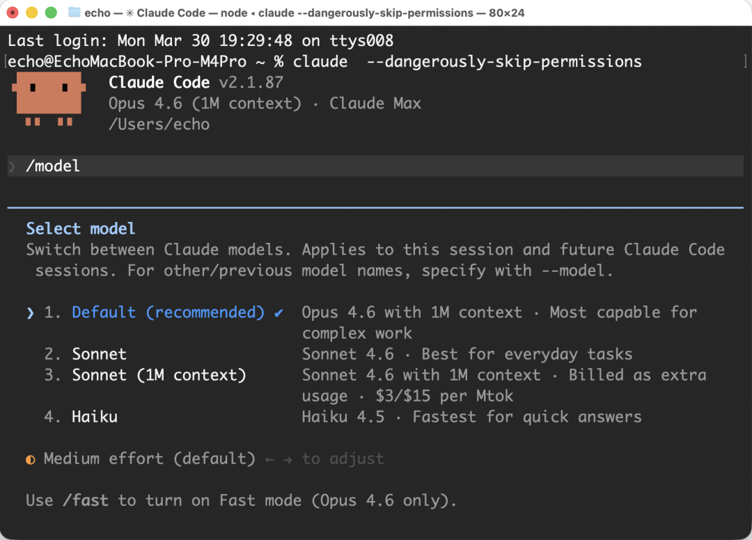Image resolution: width=752 pixels, height=540 pixels.
Task: Click the /Users/echo working directory path
Action: point(159,124)
